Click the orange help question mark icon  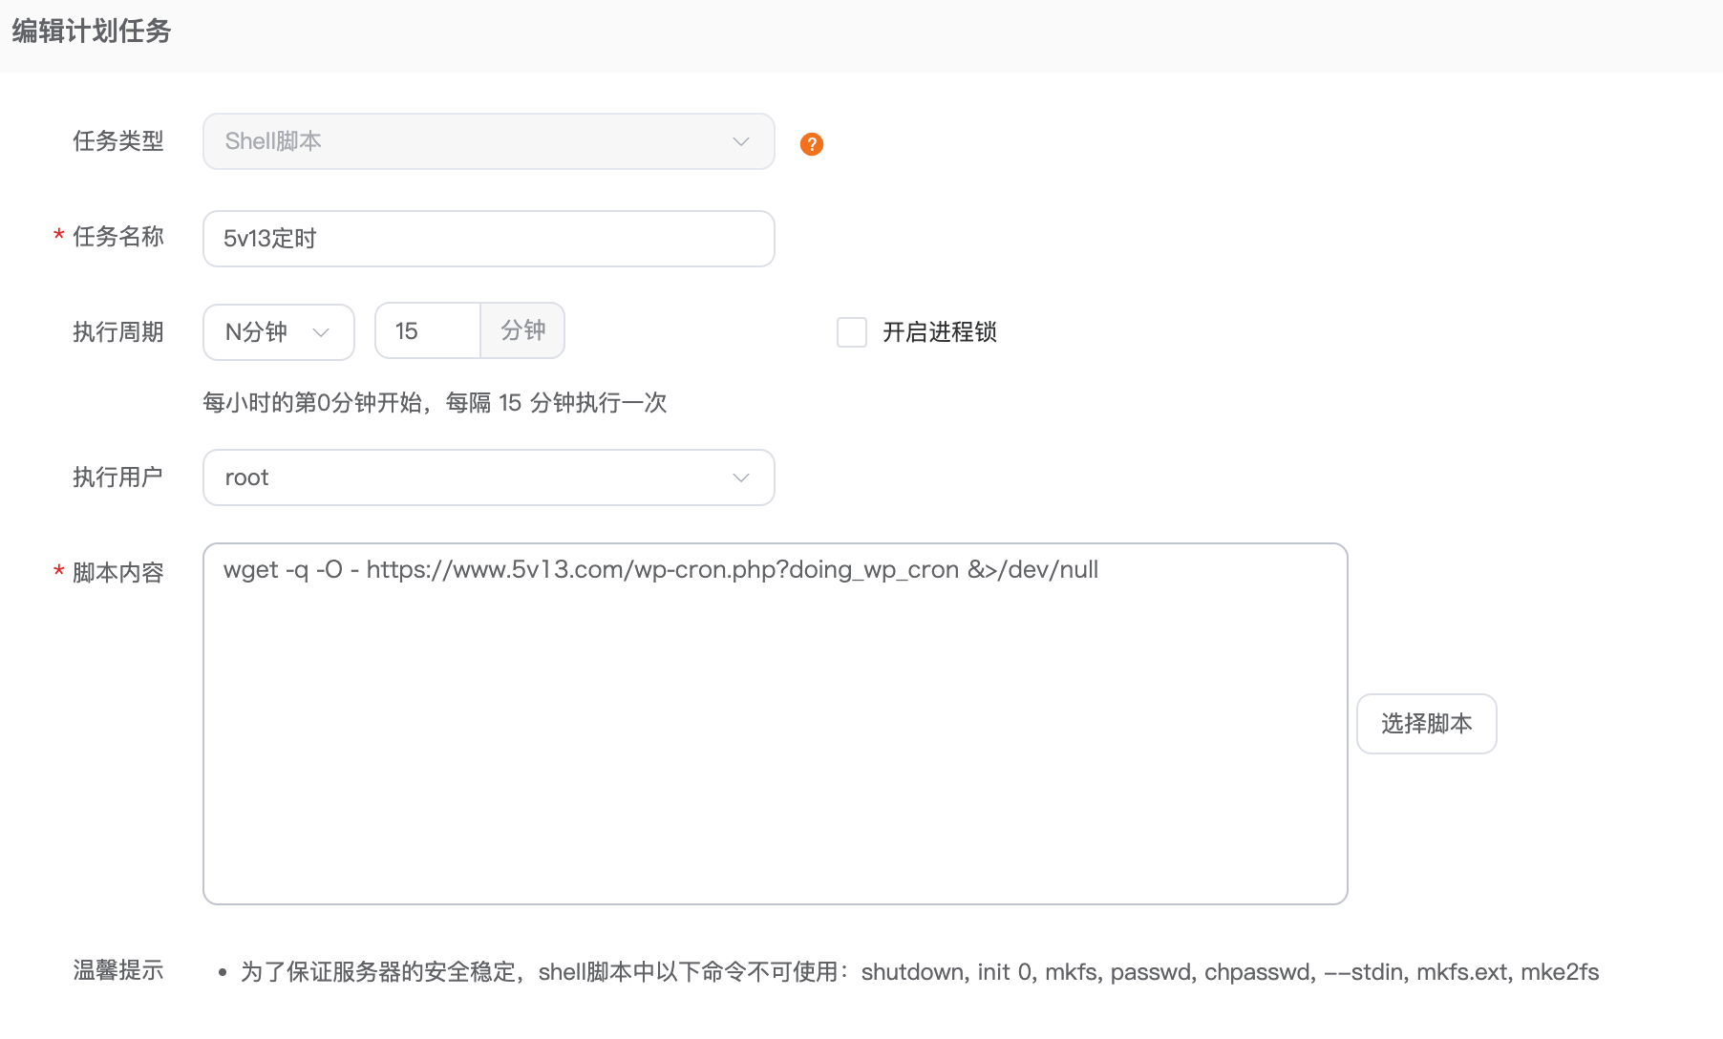[811, 144]
